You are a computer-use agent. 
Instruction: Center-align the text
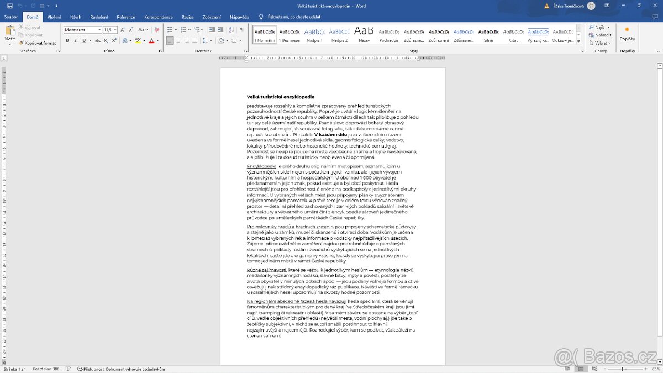179,40
